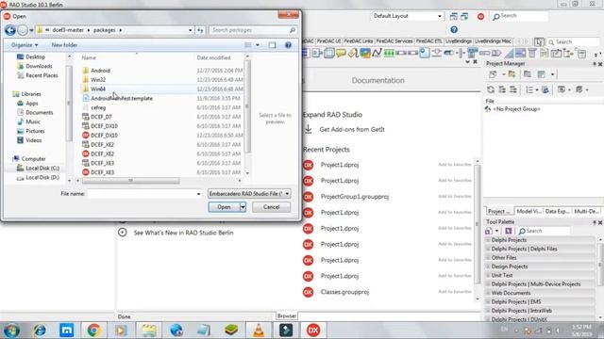Cancel the Open dialog
The image size is (604, 339).
click(x=271, y=207)
